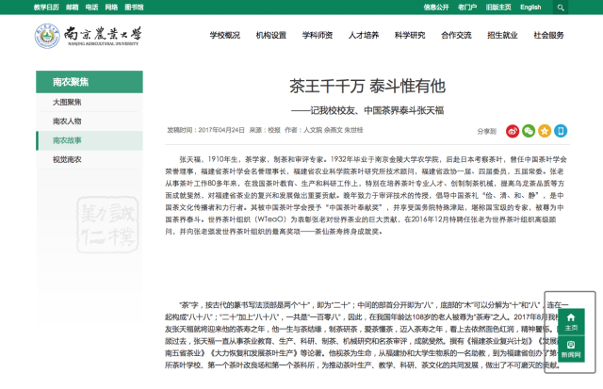This screenshot has width=603, height=389.
Task: Go to 视觉南农 sidebar section
Action: pyautogui.click(x=67, y=160)
